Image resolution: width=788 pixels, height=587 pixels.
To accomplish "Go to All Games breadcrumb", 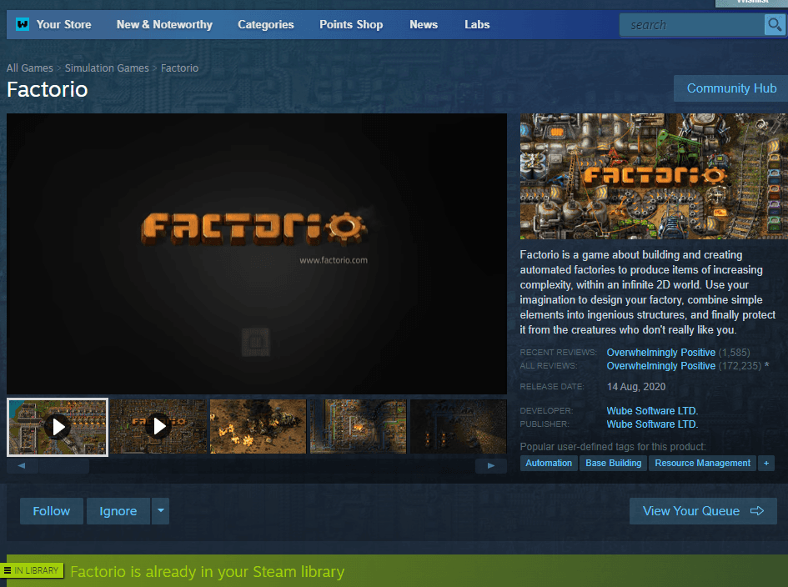I will tap(30, 68).
